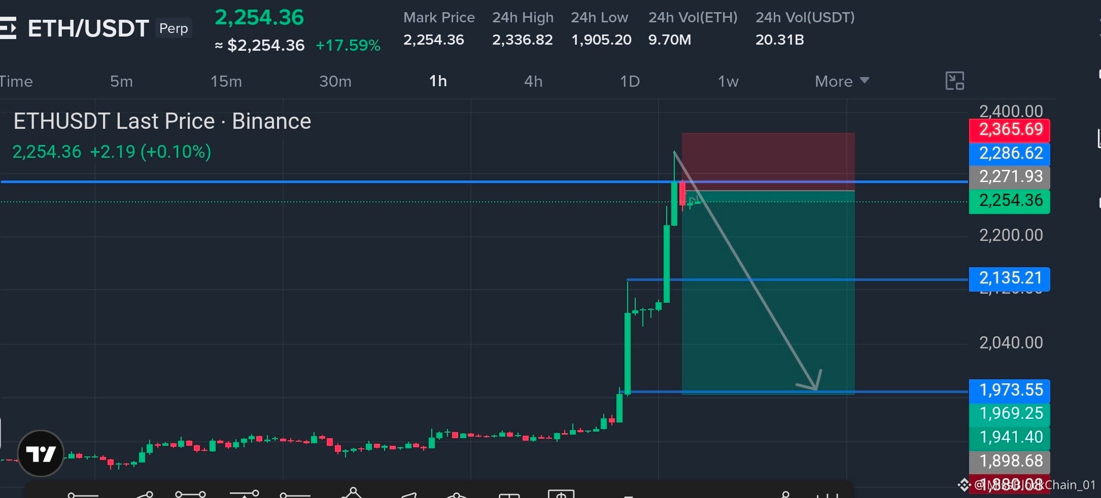Screen dimensions: 1101x498
Task: Tap the 2,200.00 price axis label
Action: click(x=1011, y=235)
